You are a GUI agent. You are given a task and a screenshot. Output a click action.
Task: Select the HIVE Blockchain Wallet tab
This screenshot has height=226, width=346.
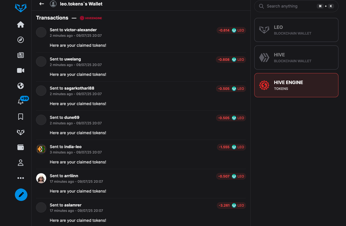point(296,58)
